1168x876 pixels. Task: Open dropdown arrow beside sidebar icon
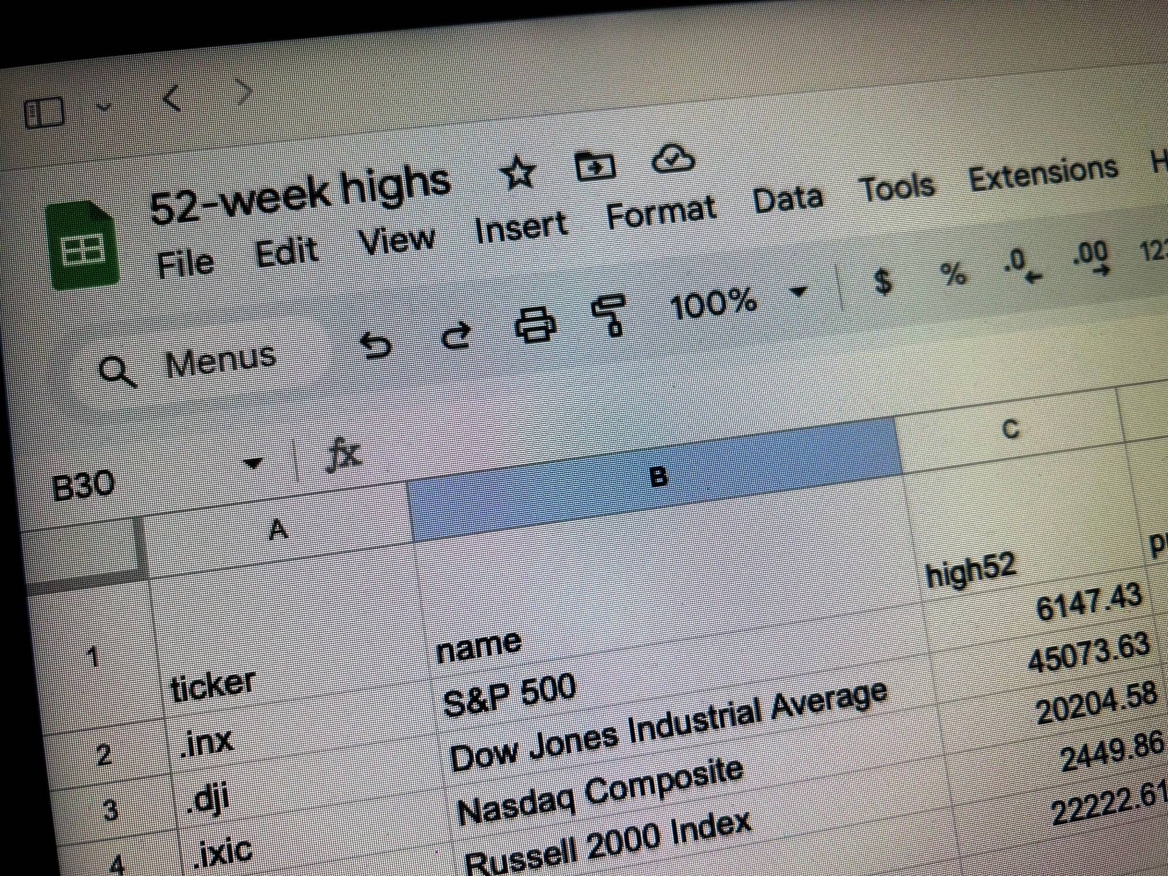point(104,107)
